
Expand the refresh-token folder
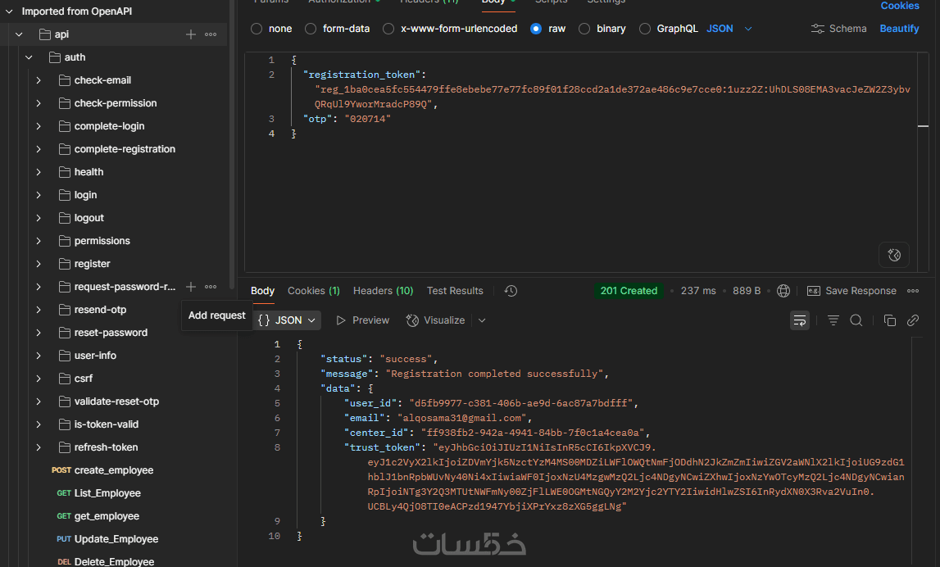tap(39, 447)
